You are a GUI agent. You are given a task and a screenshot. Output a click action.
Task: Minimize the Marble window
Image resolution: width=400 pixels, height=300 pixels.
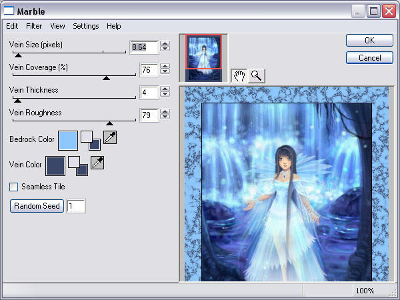(x=358, y=11)
